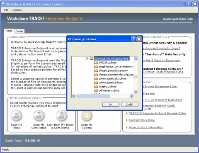
Task: Open the Enterprise Endpoint Quick Guide link
Action: pos(159,107)
